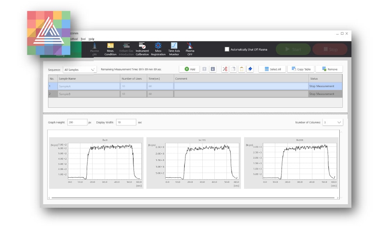Cut the selected sample row using scissors icon
This screenshot has height=230, width=385.
pos(225,69)
